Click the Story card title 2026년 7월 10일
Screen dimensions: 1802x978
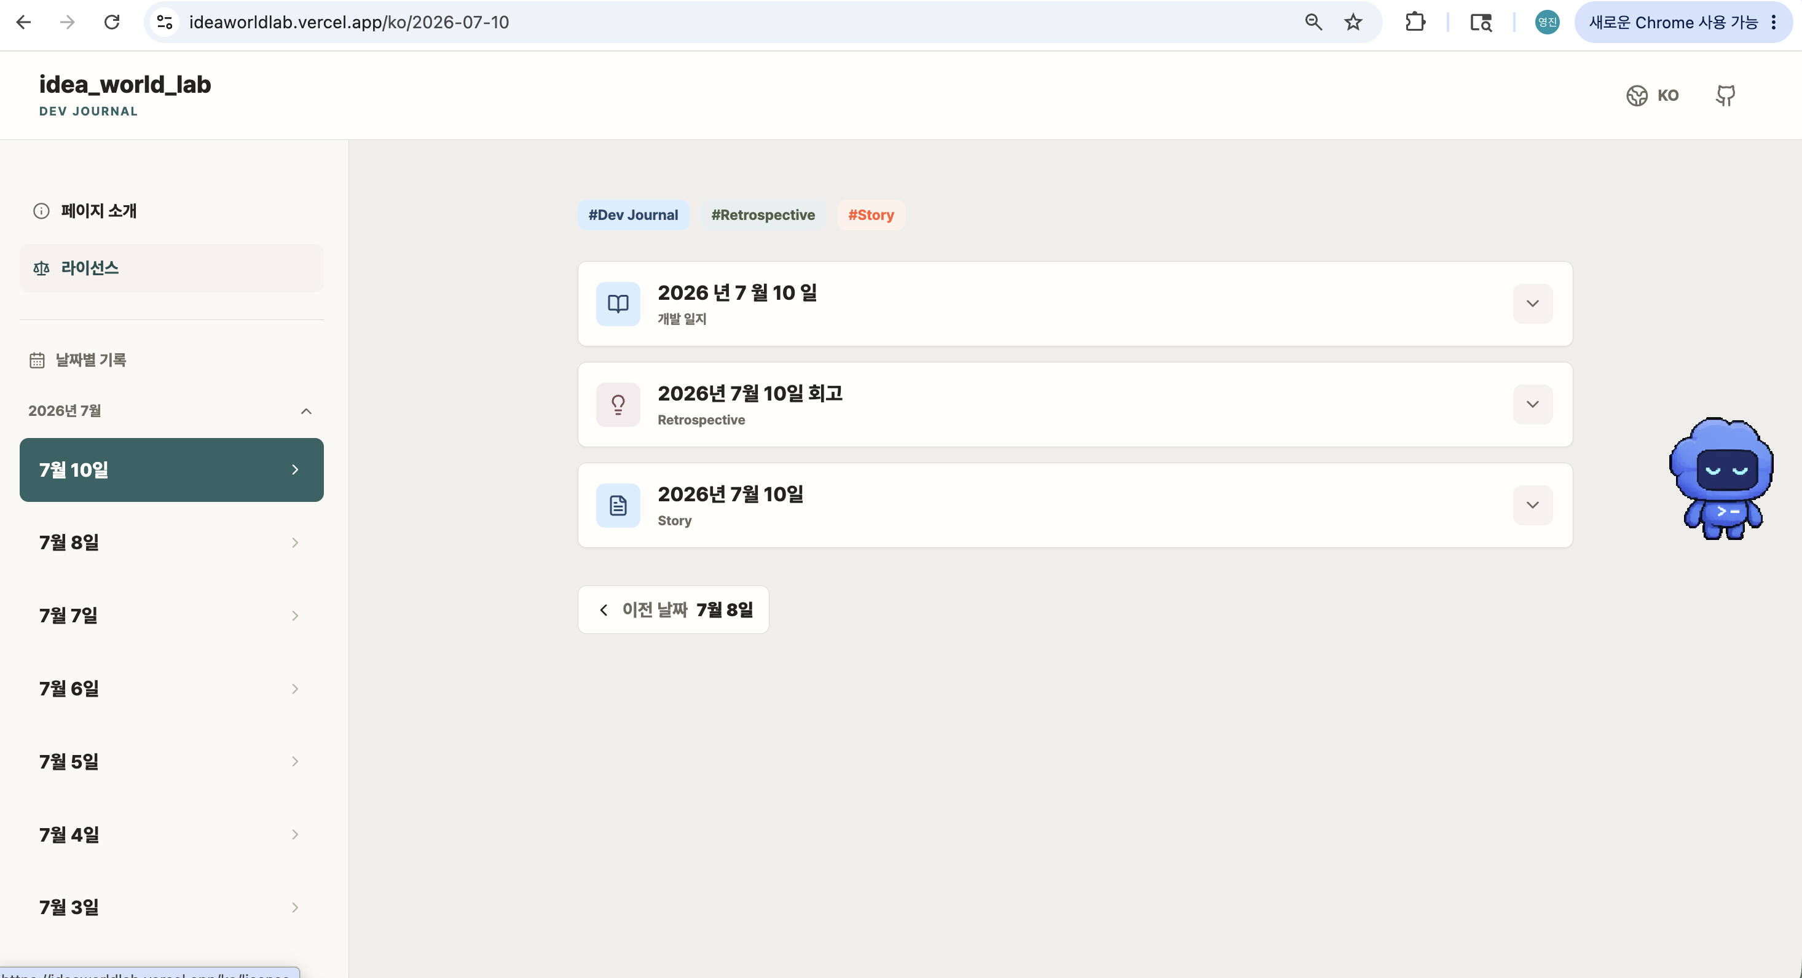point(730,495)
